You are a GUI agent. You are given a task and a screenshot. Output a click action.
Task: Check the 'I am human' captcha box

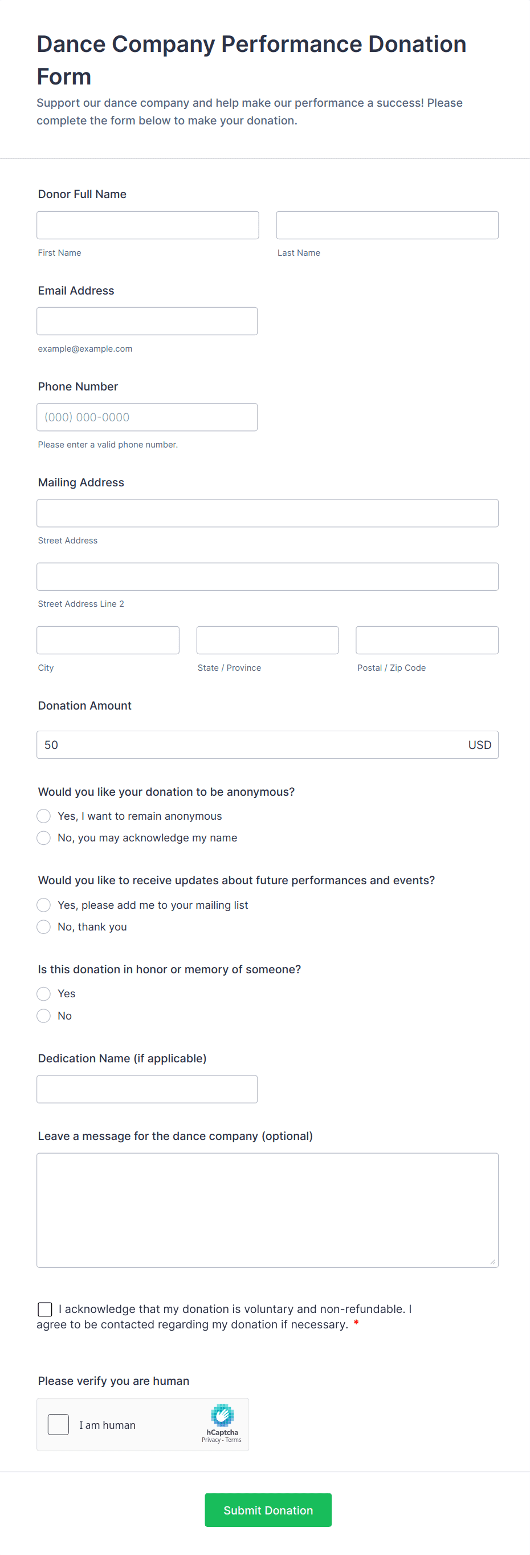(x=59, y=1425)
